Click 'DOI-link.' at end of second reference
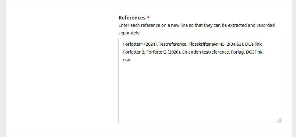 point(255,52)
